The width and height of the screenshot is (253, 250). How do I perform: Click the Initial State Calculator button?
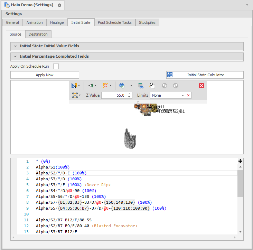(x=205, y=75)
